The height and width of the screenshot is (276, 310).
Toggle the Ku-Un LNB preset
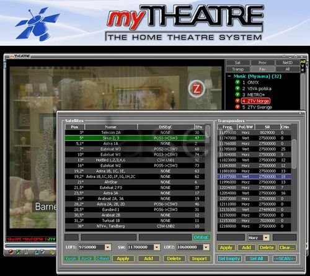[71, 259]
